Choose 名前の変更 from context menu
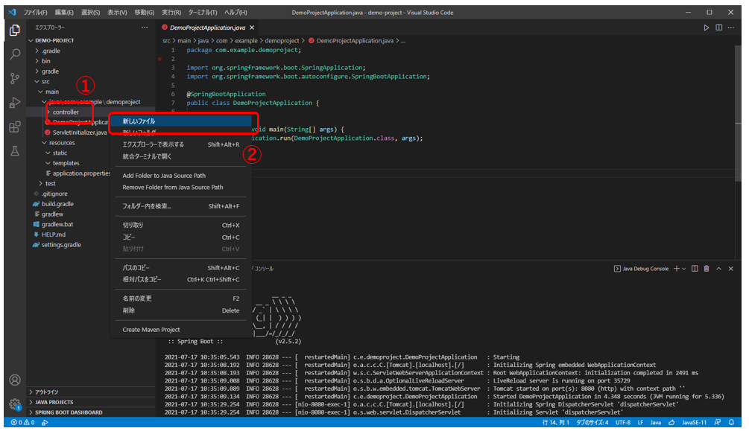The height and width of the screenshot is (431, 749). coord(180,298)
